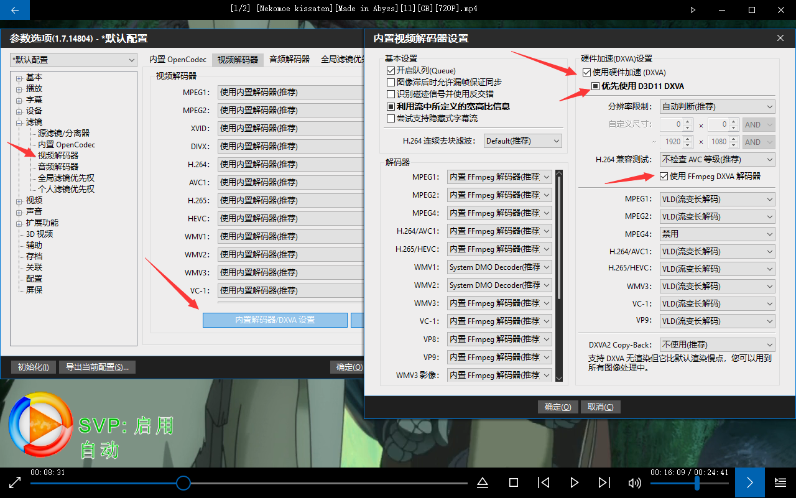Open H.265/HEVC decoder dropdown in 解码器 list

tap(499, 249)
